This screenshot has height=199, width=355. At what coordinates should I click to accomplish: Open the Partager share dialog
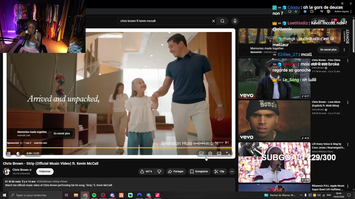tap(176, 171)
